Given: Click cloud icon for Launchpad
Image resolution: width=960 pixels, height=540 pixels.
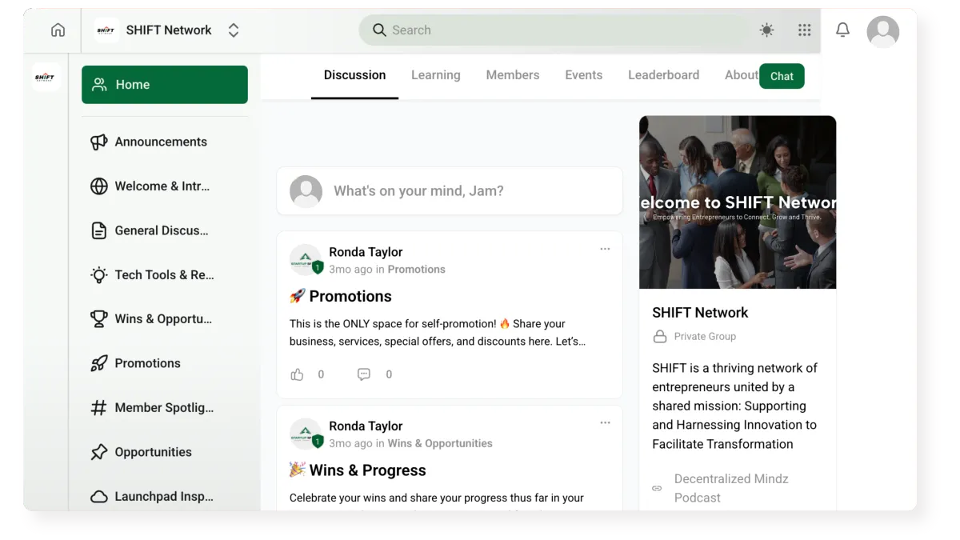Looking at the screenshot, I should (x=98, y=497).
